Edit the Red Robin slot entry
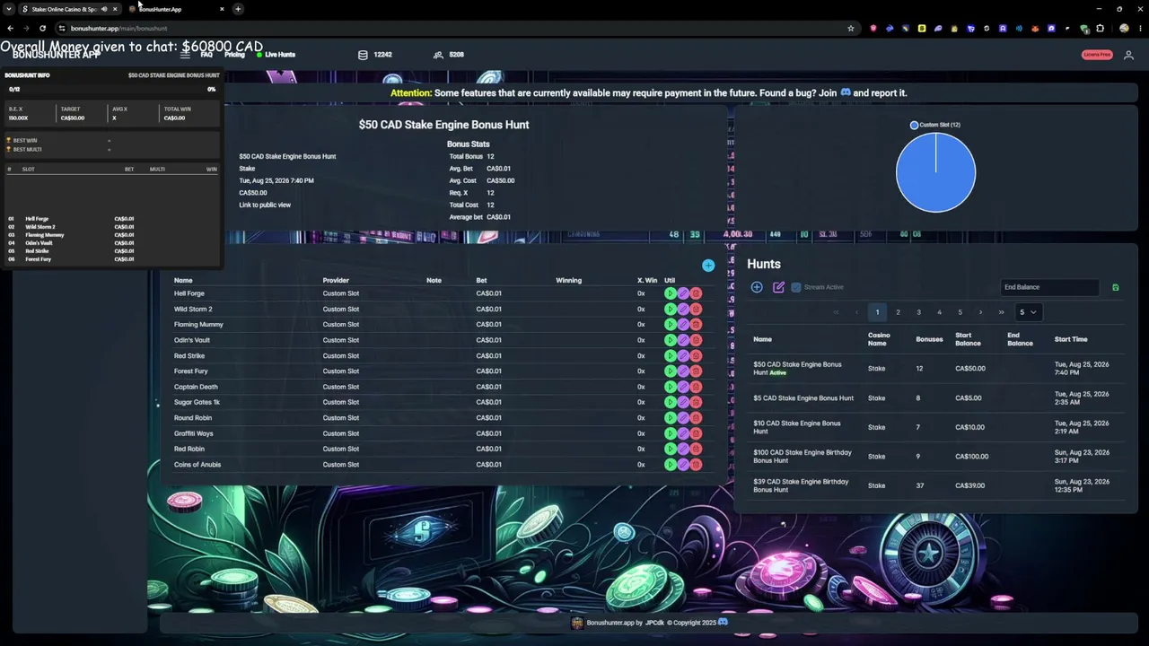Image resolution: width=1149 pixels, height=646 pixels. point(683,449)
